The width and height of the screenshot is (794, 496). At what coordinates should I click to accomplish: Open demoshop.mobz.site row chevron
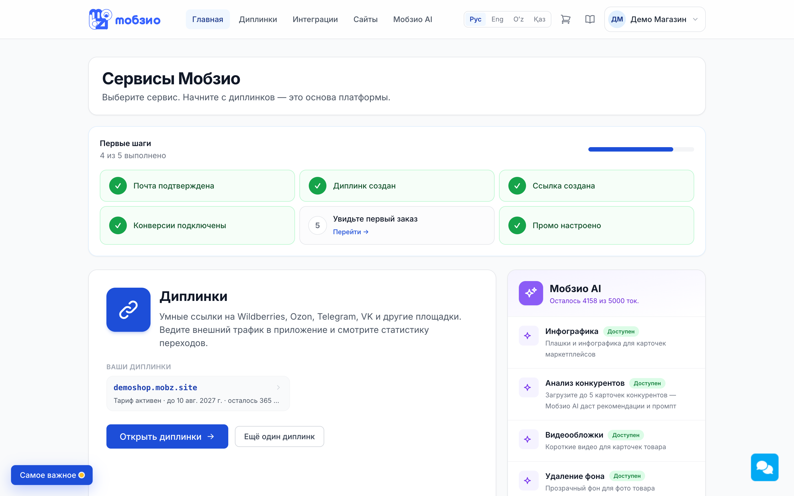coord(278,387)
